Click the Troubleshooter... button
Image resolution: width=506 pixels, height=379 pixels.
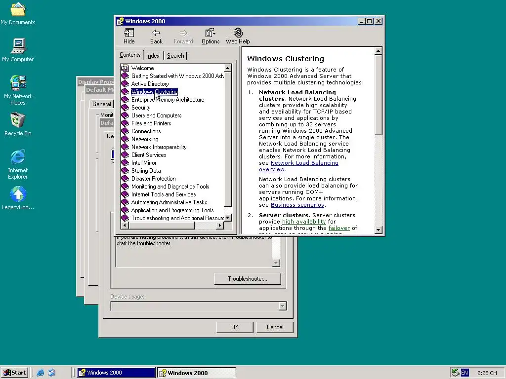click(248, 279)
